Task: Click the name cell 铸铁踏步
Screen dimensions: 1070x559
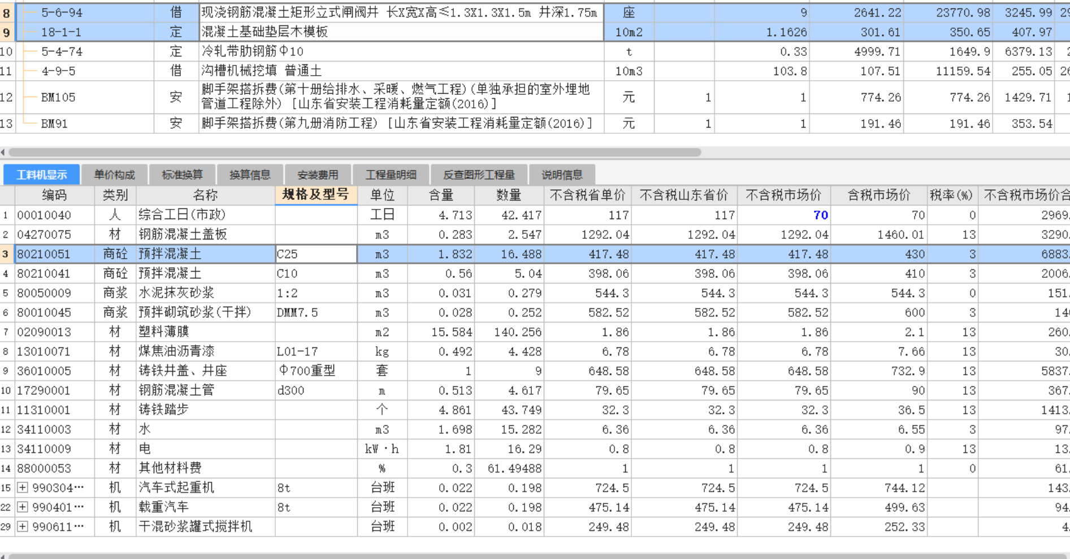Action: [205, 410]
